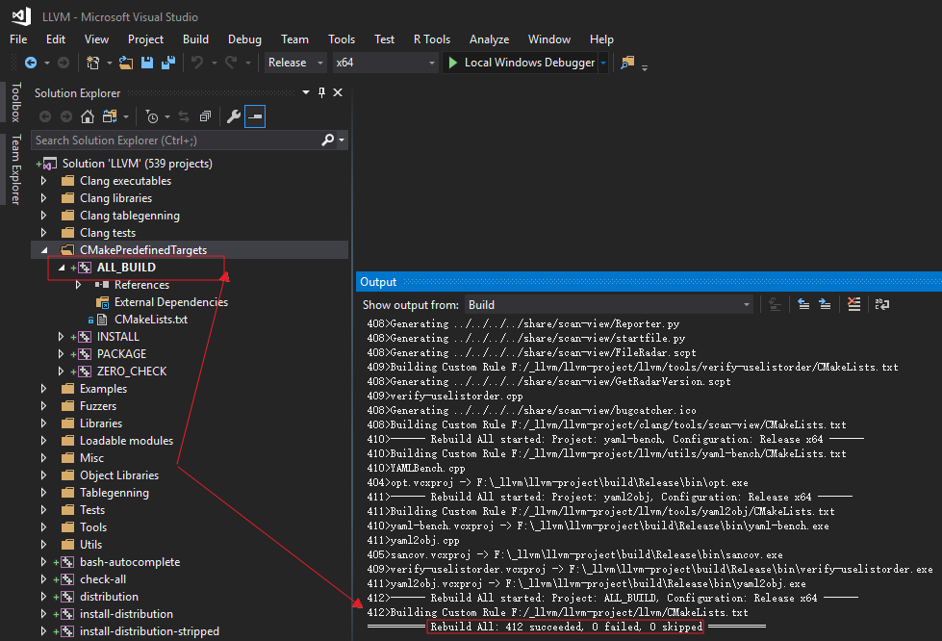Click the Clear All output icon
The image size is (942, 641).
pos(853,304)
